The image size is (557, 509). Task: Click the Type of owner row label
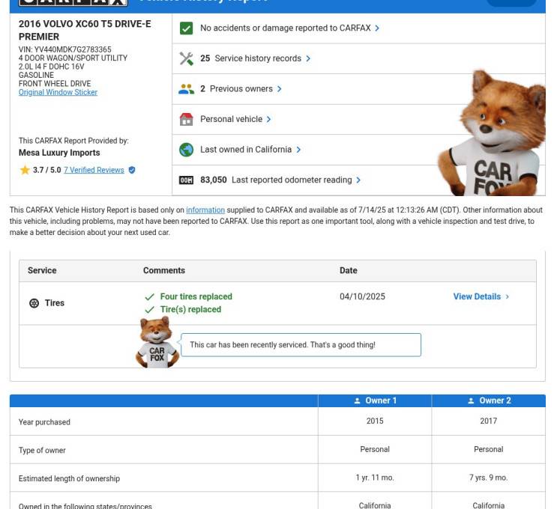click(x=42, y=451)
